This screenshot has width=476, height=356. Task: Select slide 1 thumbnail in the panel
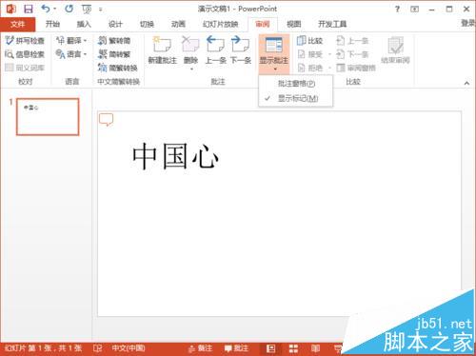[x=48, y=117]
